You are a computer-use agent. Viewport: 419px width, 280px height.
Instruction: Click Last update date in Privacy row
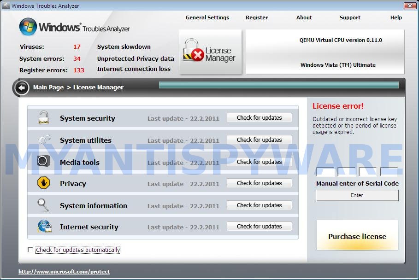(x=183, y=184)
